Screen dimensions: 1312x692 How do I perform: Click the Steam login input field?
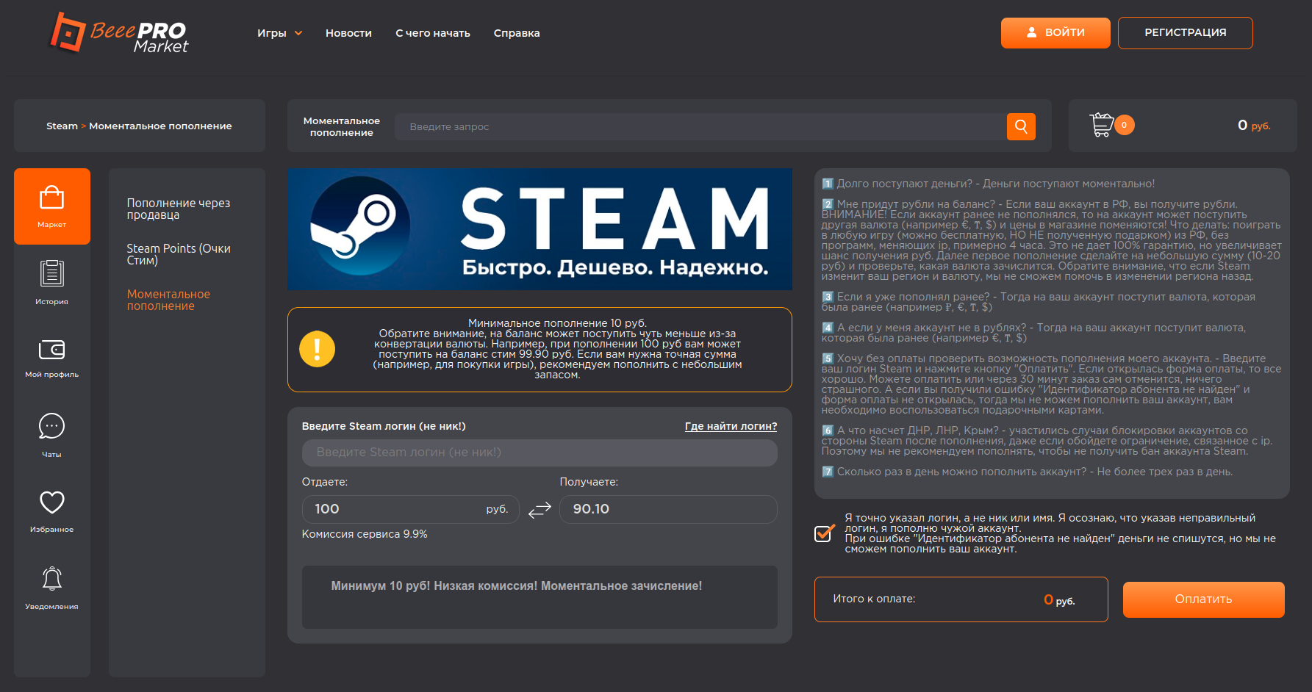540,453
